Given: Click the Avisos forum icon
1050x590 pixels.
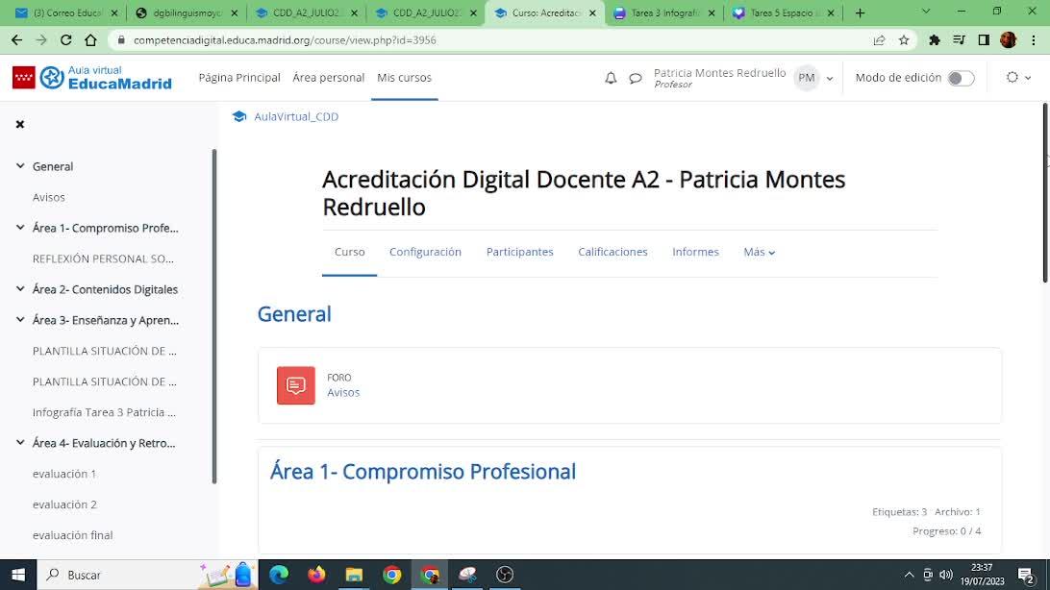Looking at the screenshot, I should tap(296, 385).
